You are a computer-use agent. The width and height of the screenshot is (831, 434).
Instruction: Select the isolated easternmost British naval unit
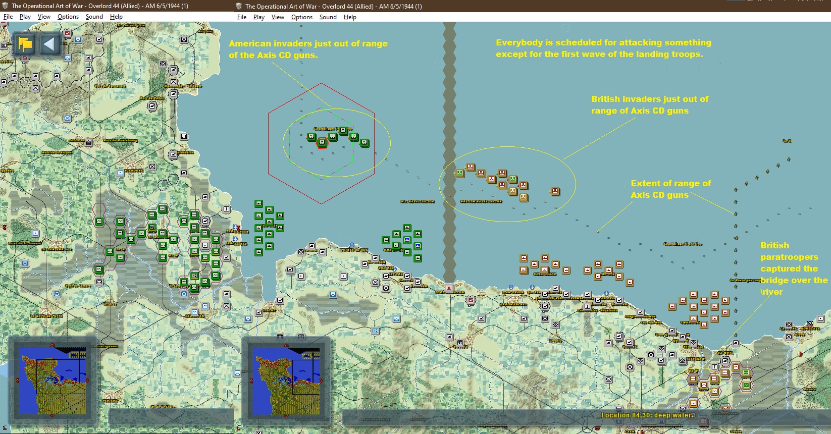coord(555,191)
